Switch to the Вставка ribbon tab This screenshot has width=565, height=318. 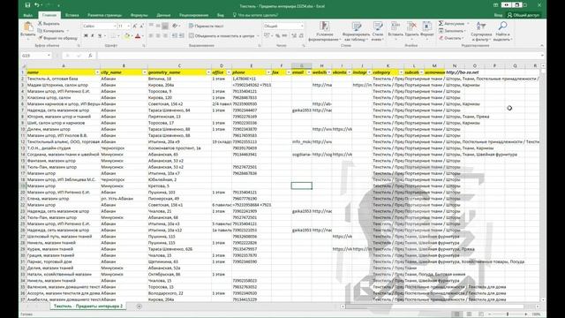coord(72,15)
